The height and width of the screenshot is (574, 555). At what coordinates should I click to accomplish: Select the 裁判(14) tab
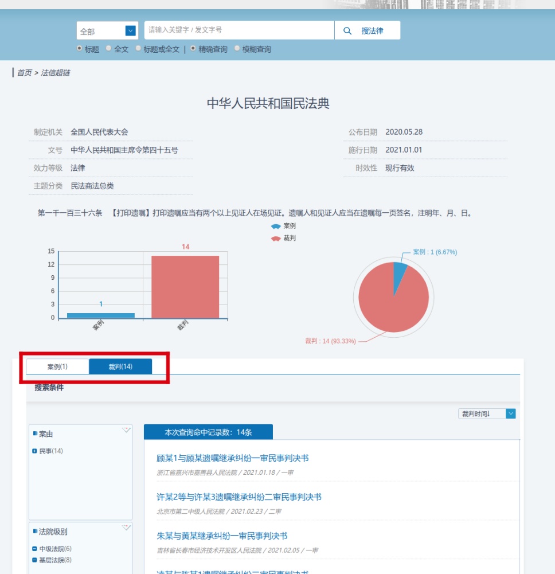pos(120,366)
